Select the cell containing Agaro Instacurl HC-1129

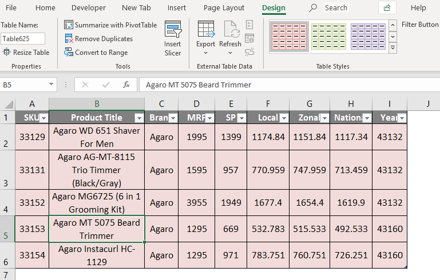point(97,255)
